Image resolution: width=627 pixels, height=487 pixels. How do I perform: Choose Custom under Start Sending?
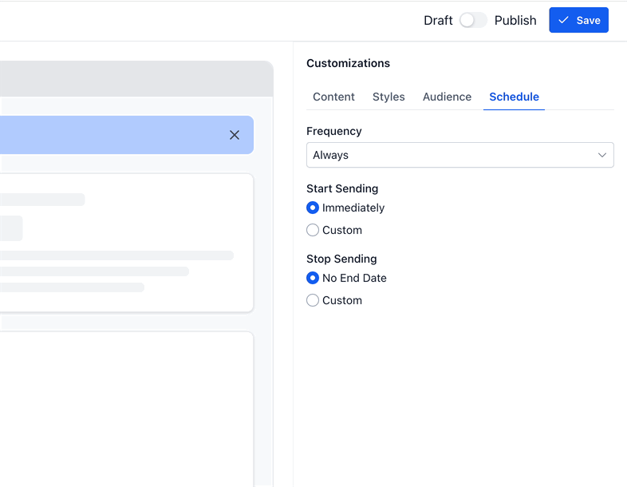pos(313,230)
